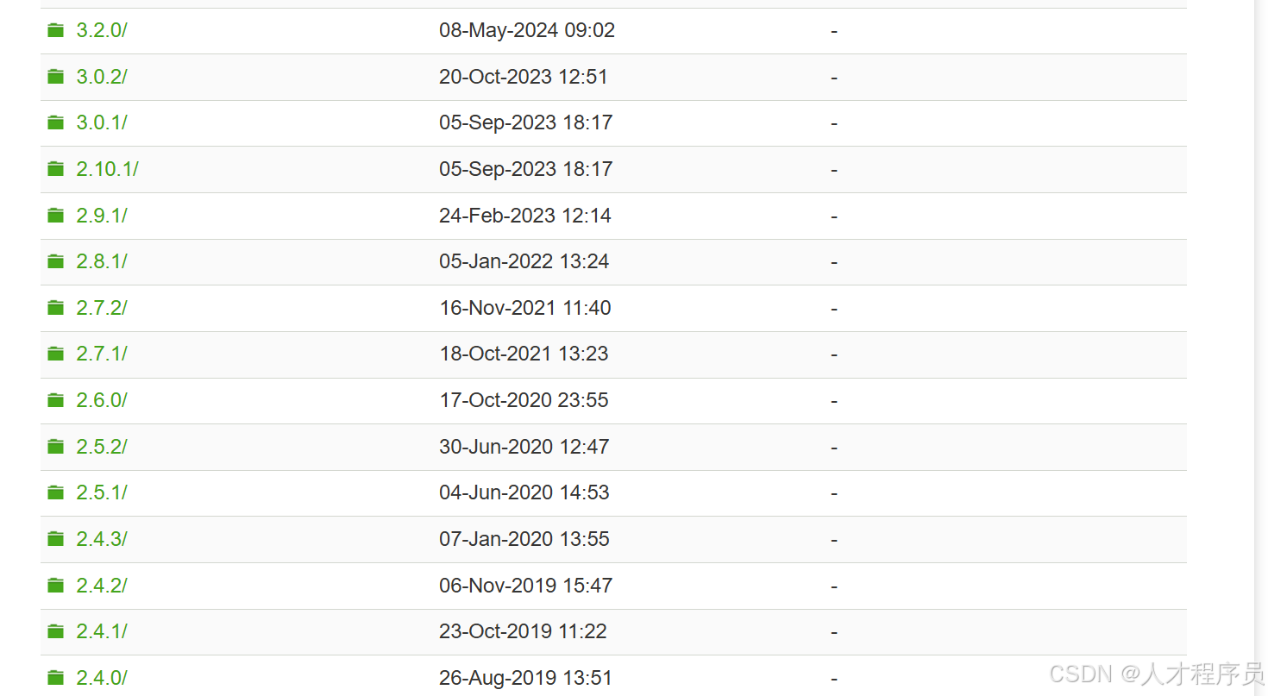Click the folder icon beside 2.4.2/

[x=56, y=586]
